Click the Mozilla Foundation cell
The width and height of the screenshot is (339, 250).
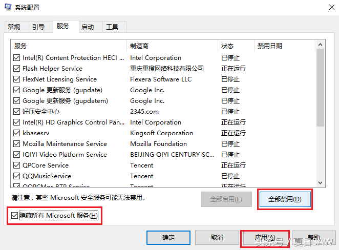click(x=158, y=144)
